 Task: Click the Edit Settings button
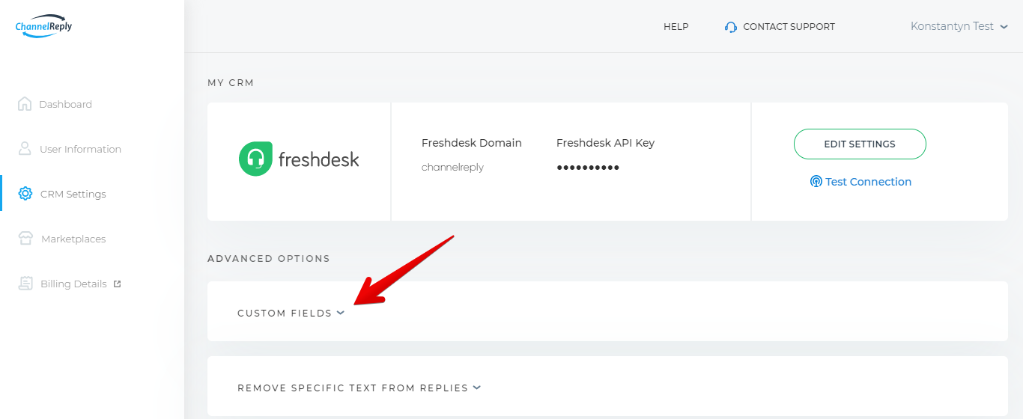pyautogui.click(x=860, y=144)
